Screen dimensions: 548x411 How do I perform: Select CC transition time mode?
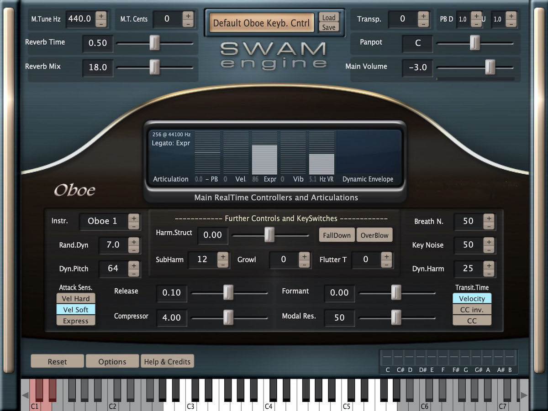pyautogui.click(x=472, y=321)
